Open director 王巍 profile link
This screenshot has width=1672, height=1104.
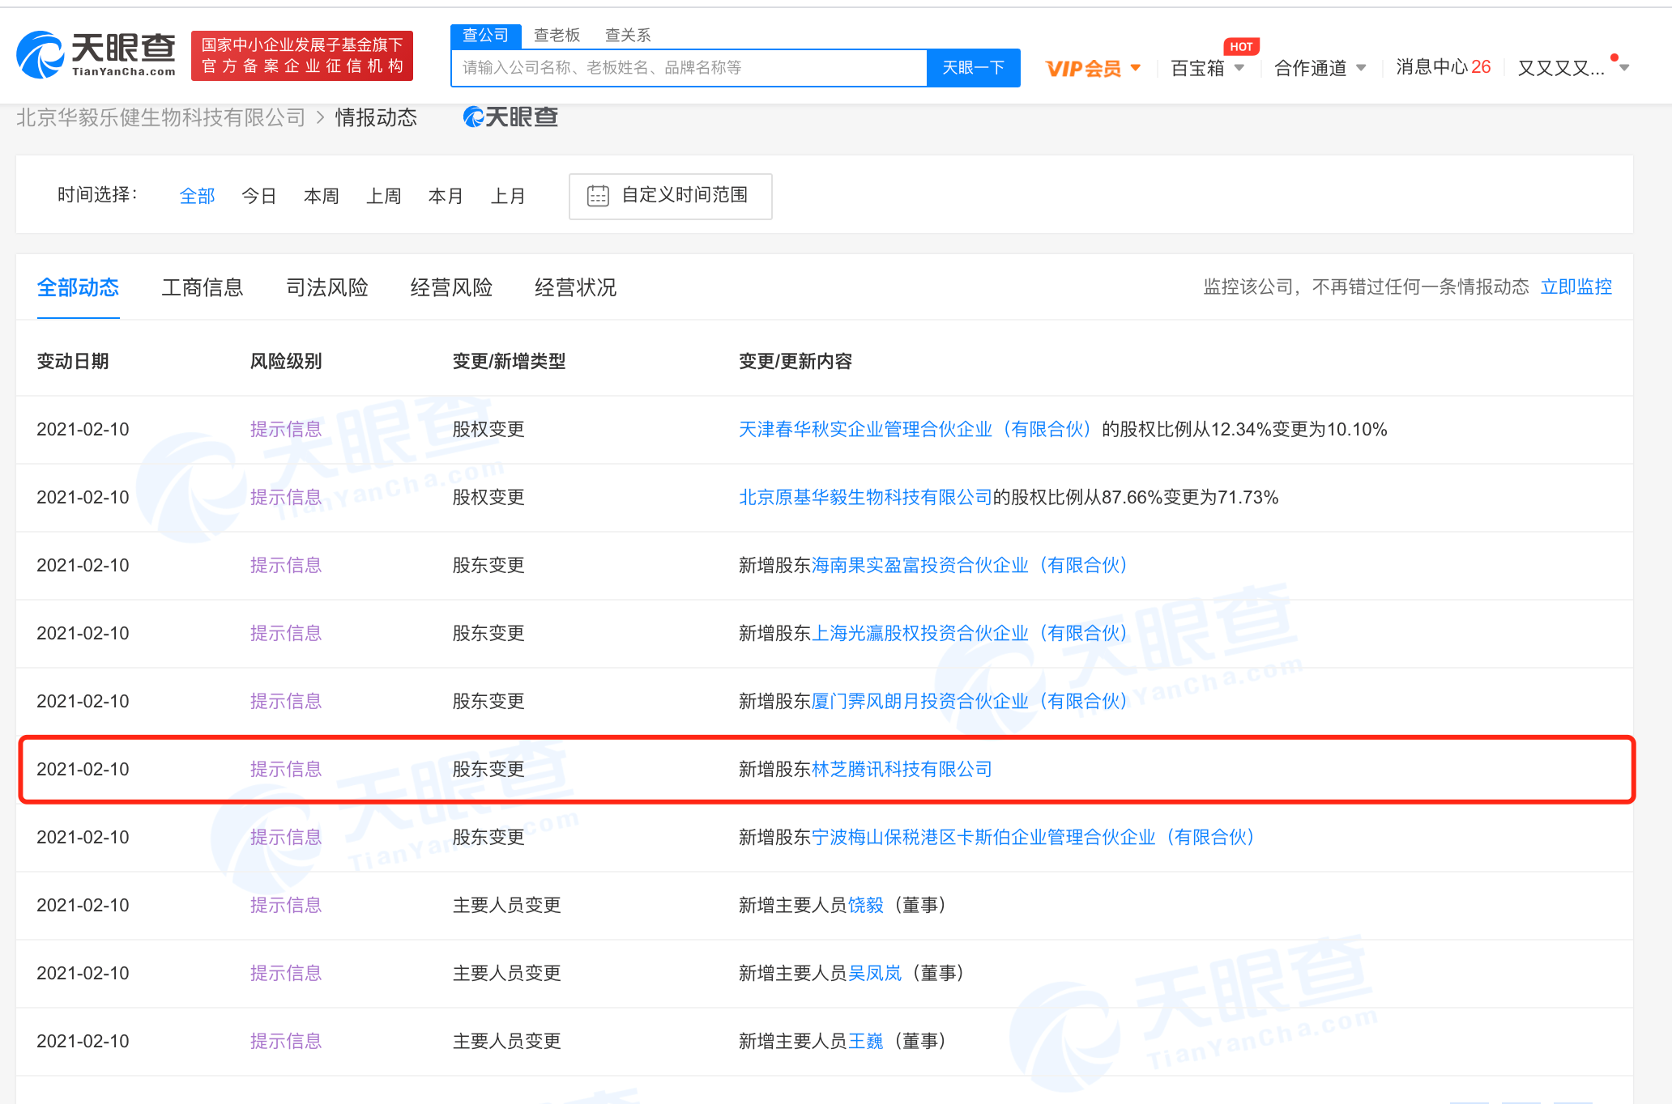click(x=866, y=1042)
